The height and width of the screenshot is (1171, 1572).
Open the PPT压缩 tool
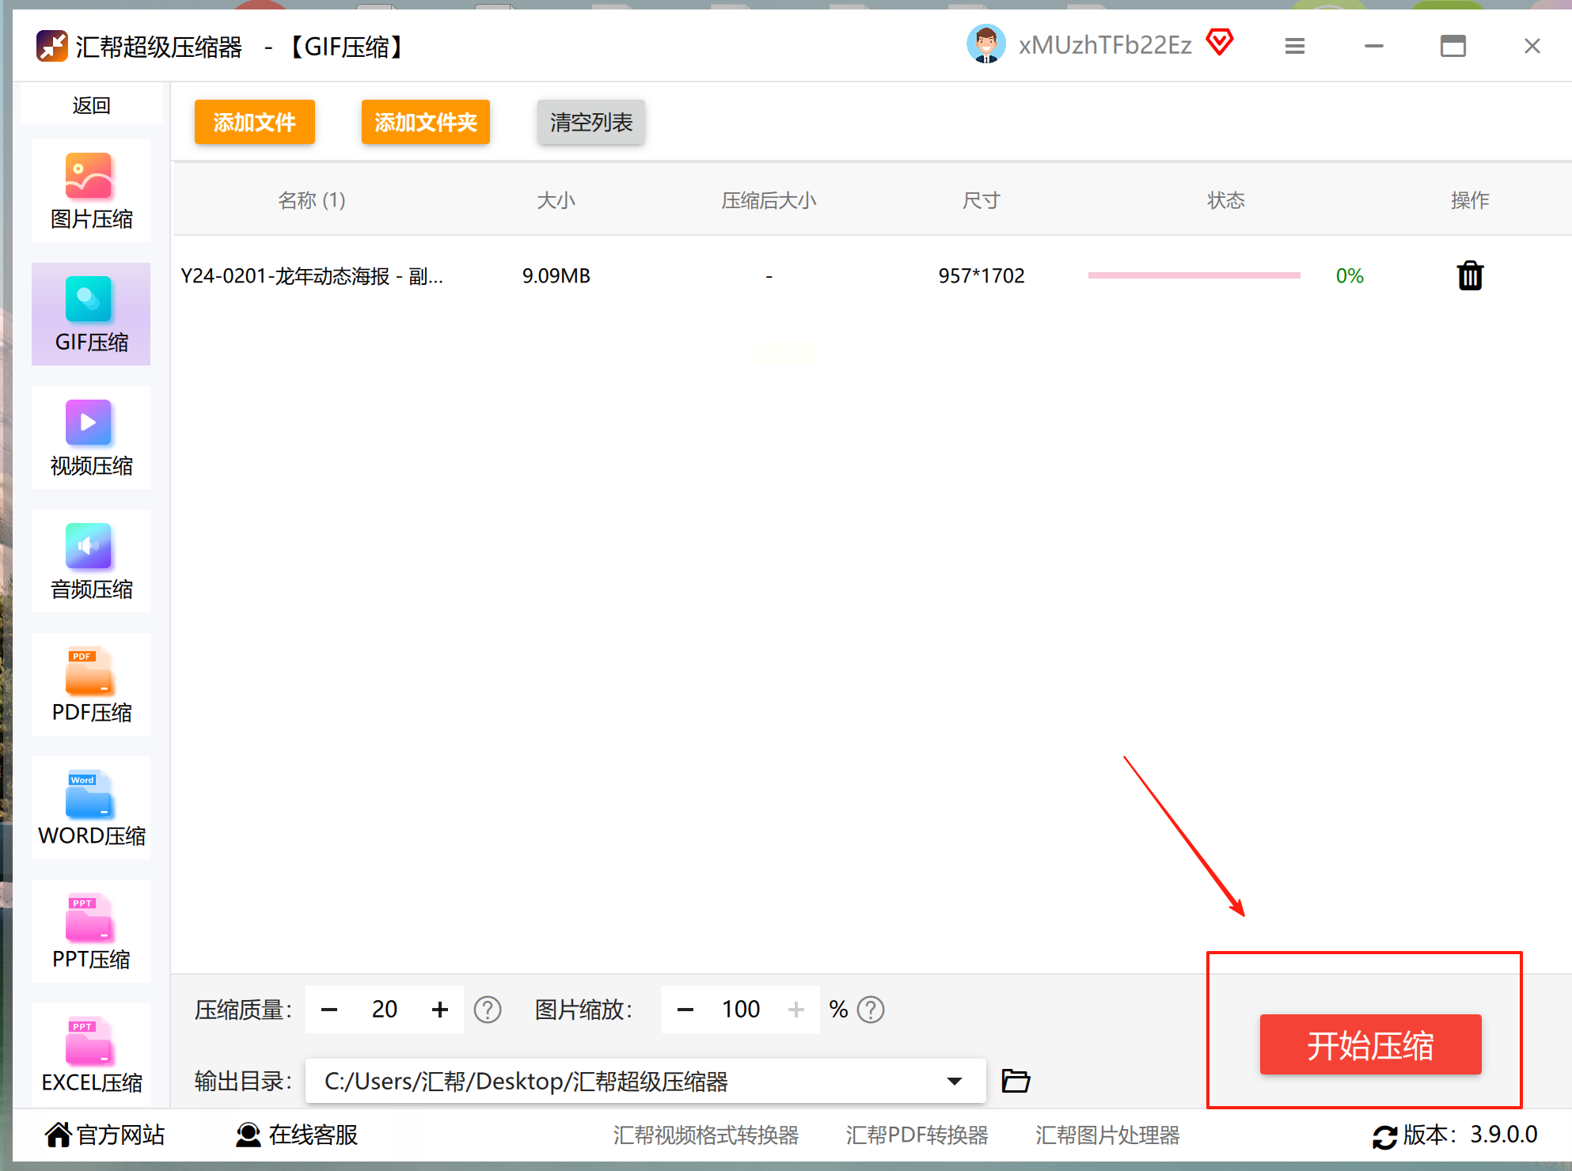[x=91, y=931]
